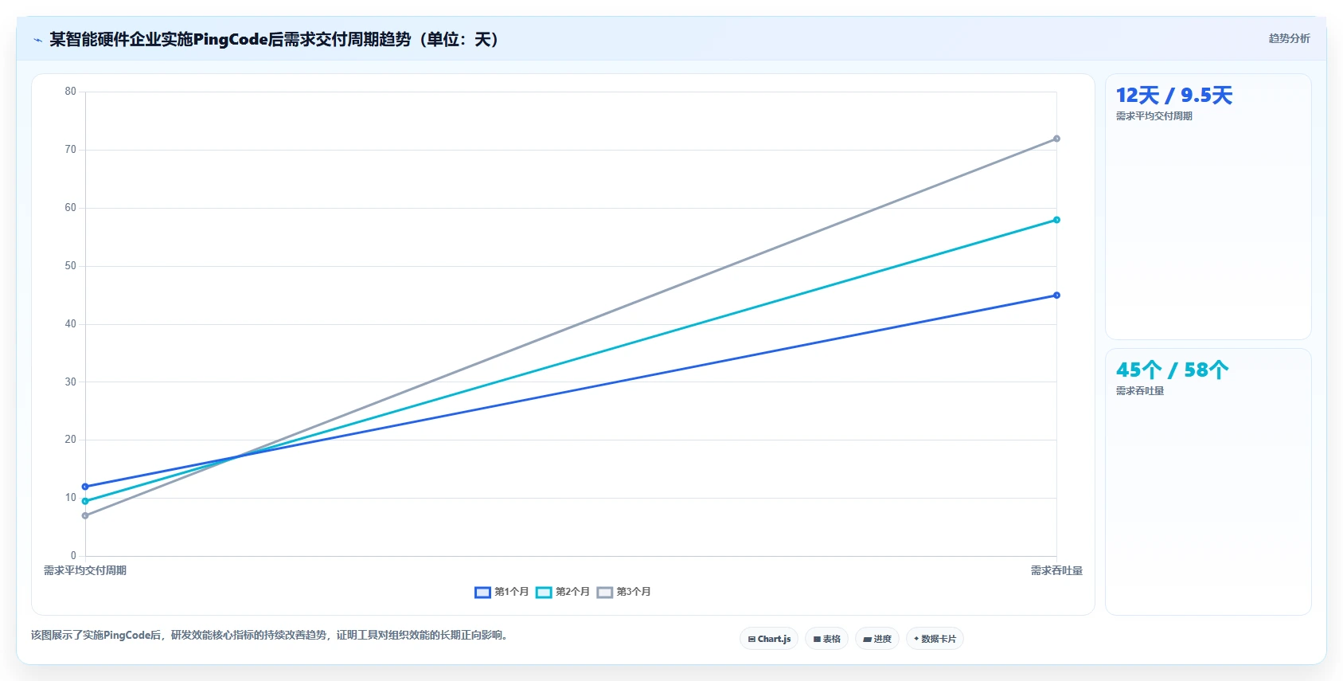Click the 45个 / 58个 metric card value
This screenshot has height=681, width=1343.
(1173, 370)
